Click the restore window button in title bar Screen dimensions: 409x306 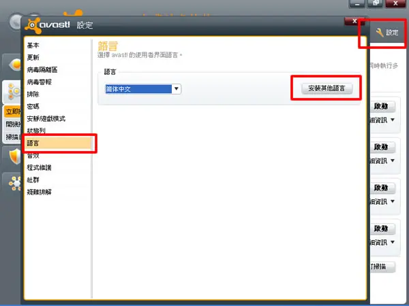click(376, 3)
